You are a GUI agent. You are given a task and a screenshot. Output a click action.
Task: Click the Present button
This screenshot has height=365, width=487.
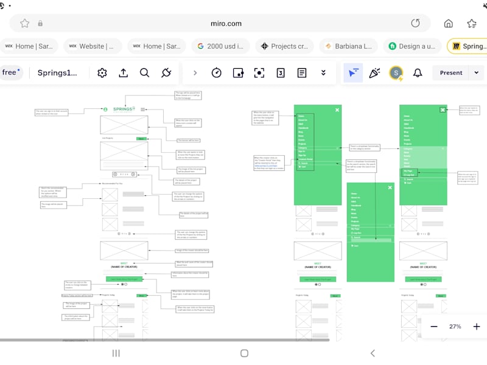click(451, 73)
